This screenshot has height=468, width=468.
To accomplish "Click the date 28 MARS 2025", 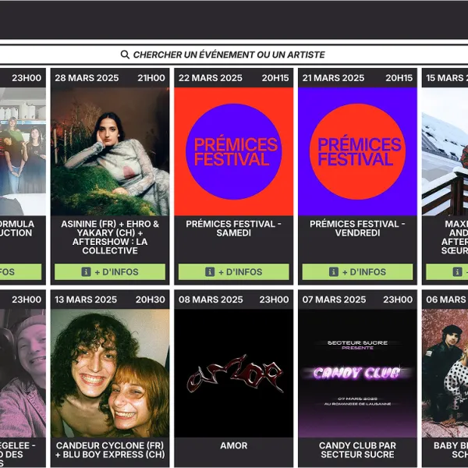I will 87,78.
